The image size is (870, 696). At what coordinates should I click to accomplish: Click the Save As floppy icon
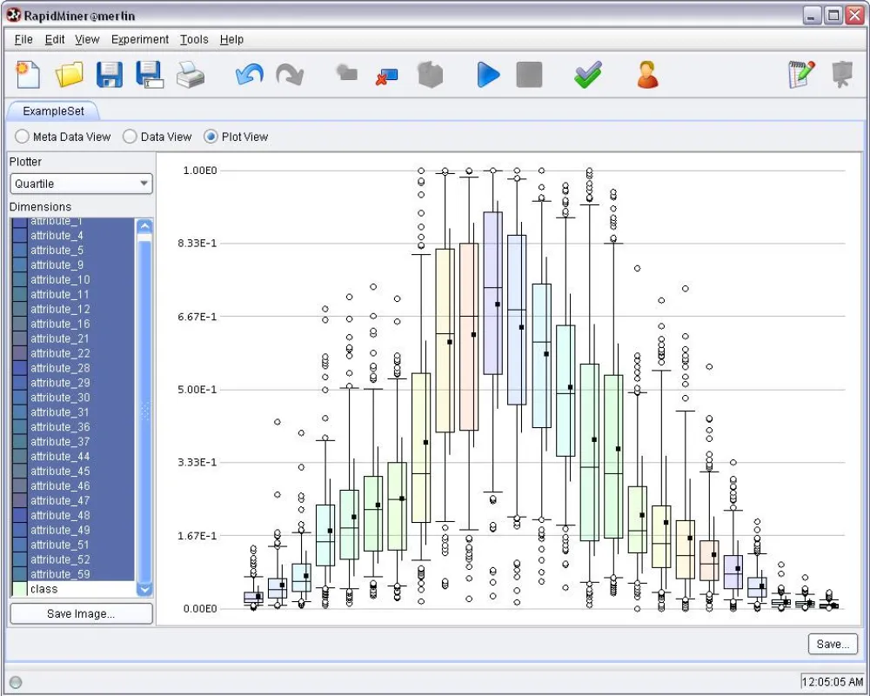(x=150, y=74)
